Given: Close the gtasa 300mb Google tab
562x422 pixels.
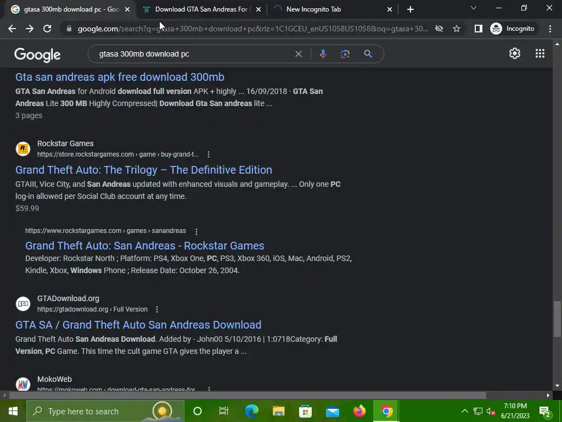Looking at the screenshot, I should pyautogui.click(x=127, y=9).
